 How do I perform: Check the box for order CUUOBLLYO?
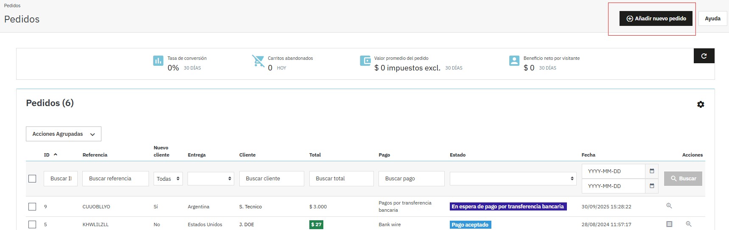(x=32, y=207)
